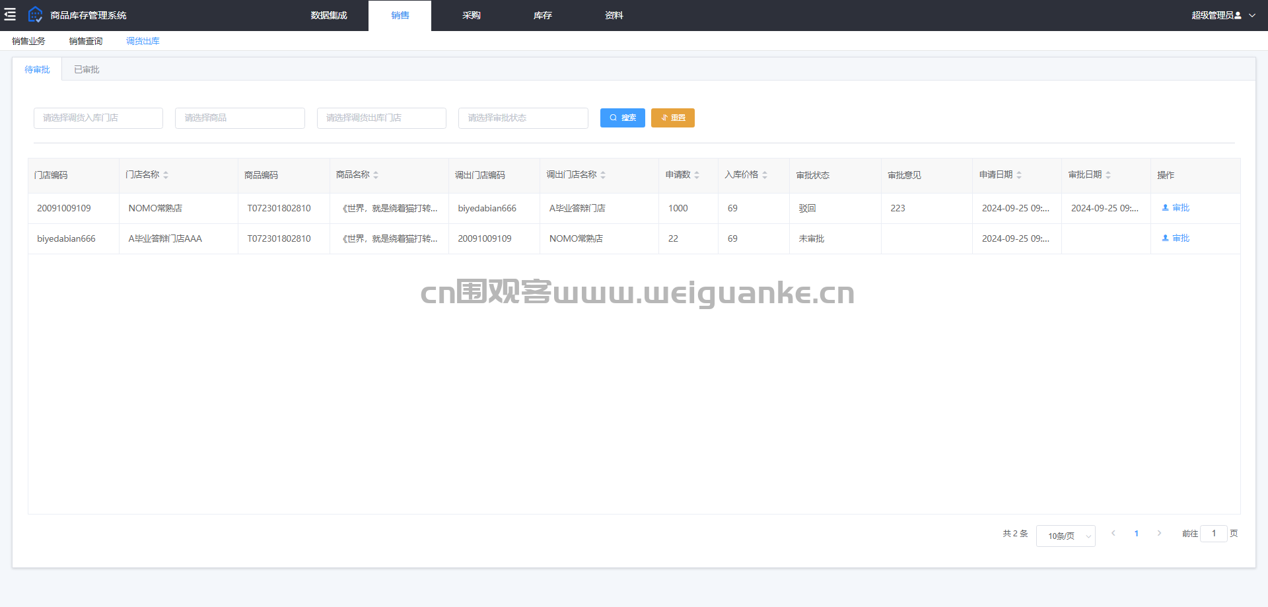Expand the 超级管理员 account dropdown arrow
1268x607 pixels.
(1252, 15)
